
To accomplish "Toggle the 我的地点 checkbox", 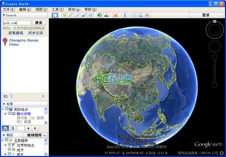I will (x=7, y=109).
